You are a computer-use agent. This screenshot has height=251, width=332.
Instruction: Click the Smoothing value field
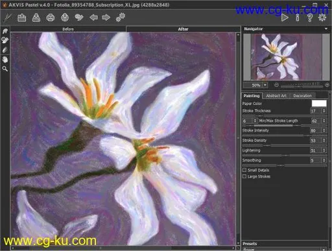pyautogui.click(x=316, y=160)
